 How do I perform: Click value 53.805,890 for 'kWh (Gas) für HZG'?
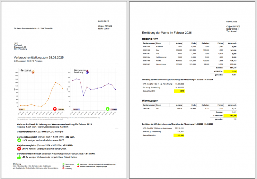coord(180,84)
